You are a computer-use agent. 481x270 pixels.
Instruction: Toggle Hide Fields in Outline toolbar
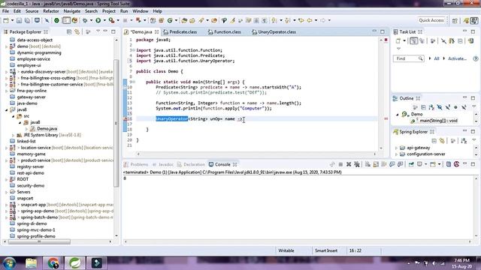[x=440, y=107]
